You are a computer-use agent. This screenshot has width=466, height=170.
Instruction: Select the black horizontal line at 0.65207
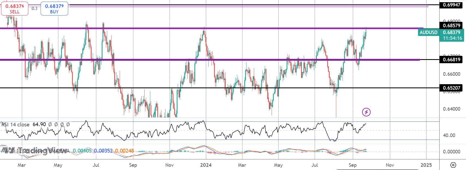pyautogui.click(x=220, y=88)
